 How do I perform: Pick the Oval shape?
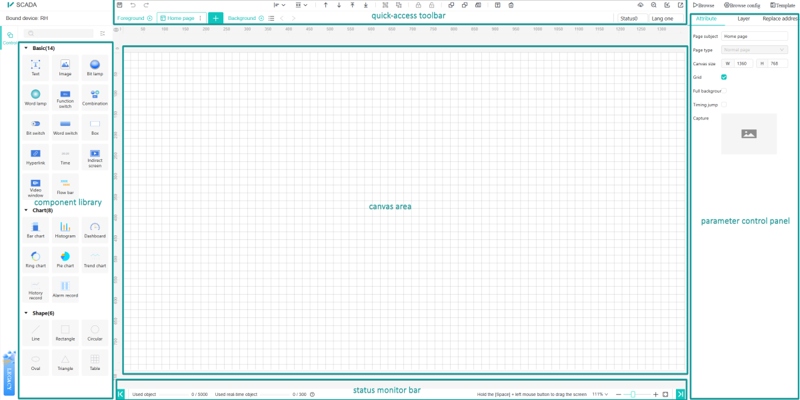pos(35,362)
